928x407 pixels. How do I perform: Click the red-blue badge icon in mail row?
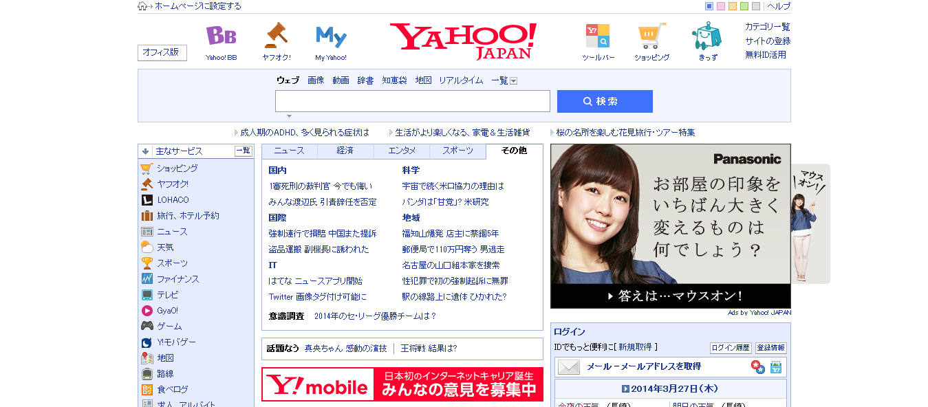click(x=758, y=367)
